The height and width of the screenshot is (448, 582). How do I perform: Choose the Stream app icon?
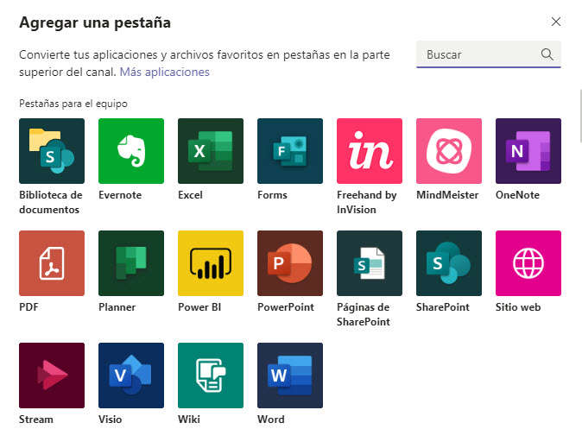[x=52, y=375]
